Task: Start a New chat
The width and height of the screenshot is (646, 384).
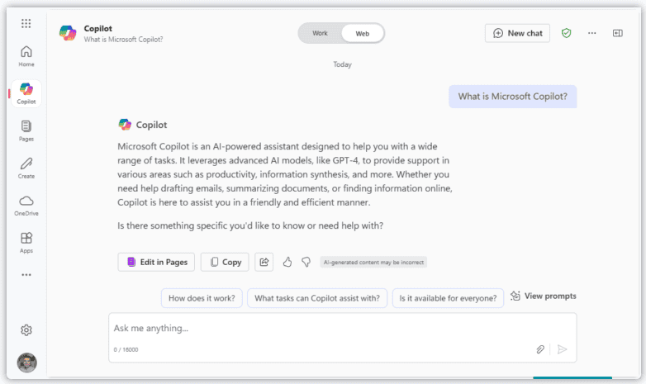Action: click(517, 33)
